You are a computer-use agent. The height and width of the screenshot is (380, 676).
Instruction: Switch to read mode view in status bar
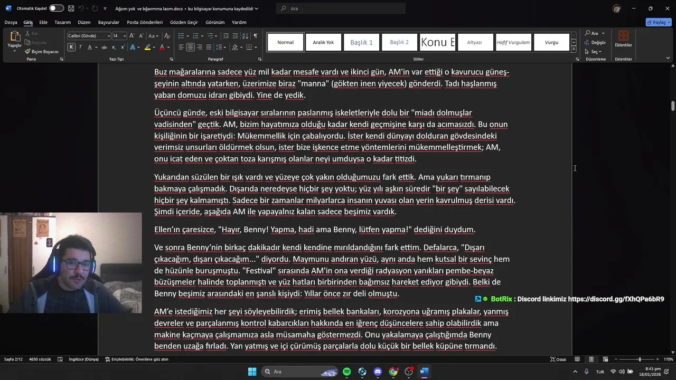pyautogui.click(x=577, y=359)
